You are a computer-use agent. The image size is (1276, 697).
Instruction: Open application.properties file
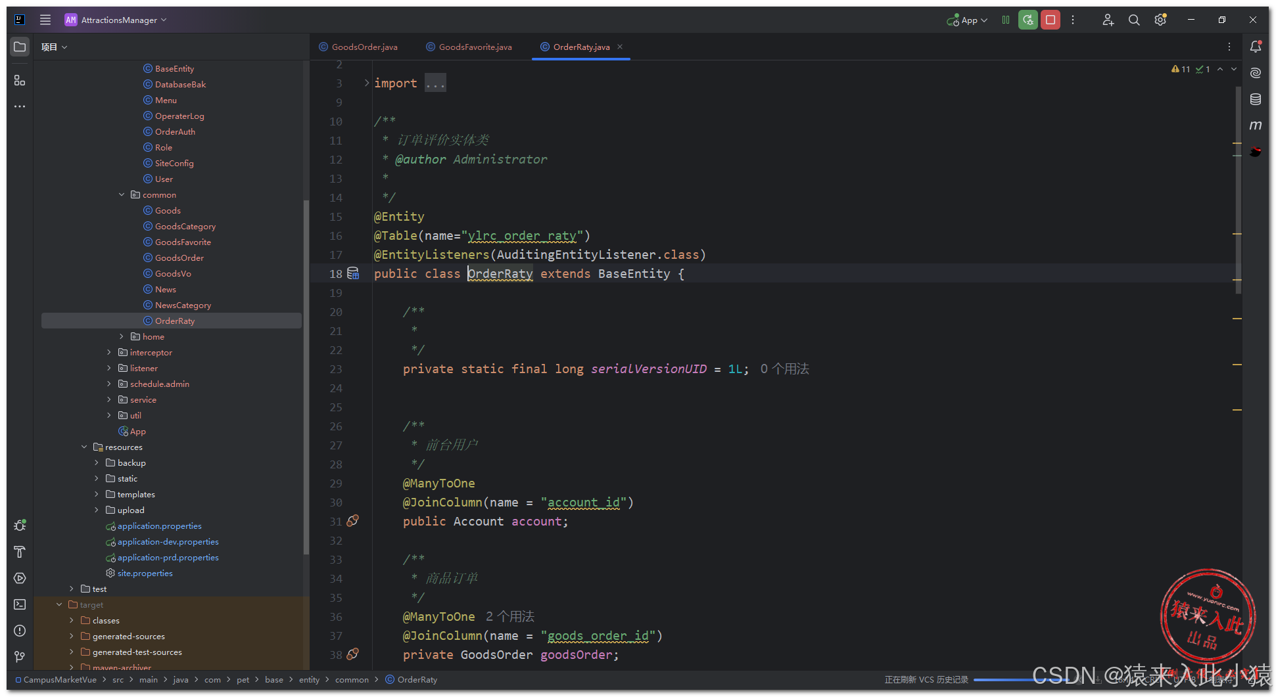[x=159, y=526]
